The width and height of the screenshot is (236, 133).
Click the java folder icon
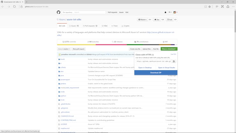[x=59, y=76]
